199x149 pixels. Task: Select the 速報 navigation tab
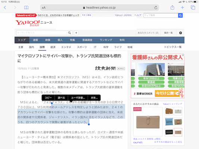pos(35,40)
